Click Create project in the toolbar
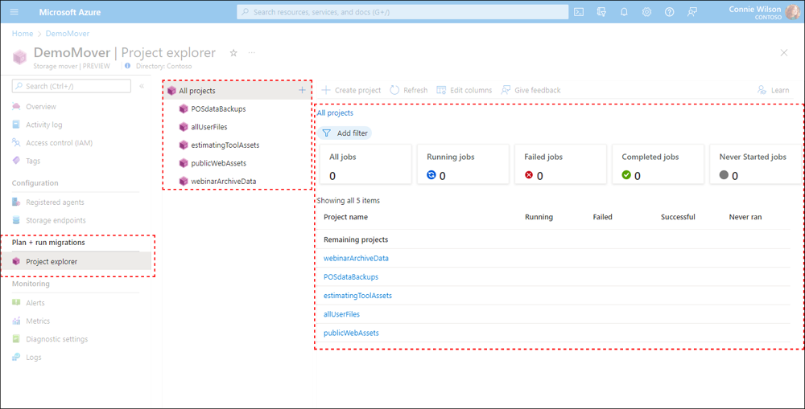Image resolution: width=805 pixels, height=409 pixels. (x=351, y=90)
